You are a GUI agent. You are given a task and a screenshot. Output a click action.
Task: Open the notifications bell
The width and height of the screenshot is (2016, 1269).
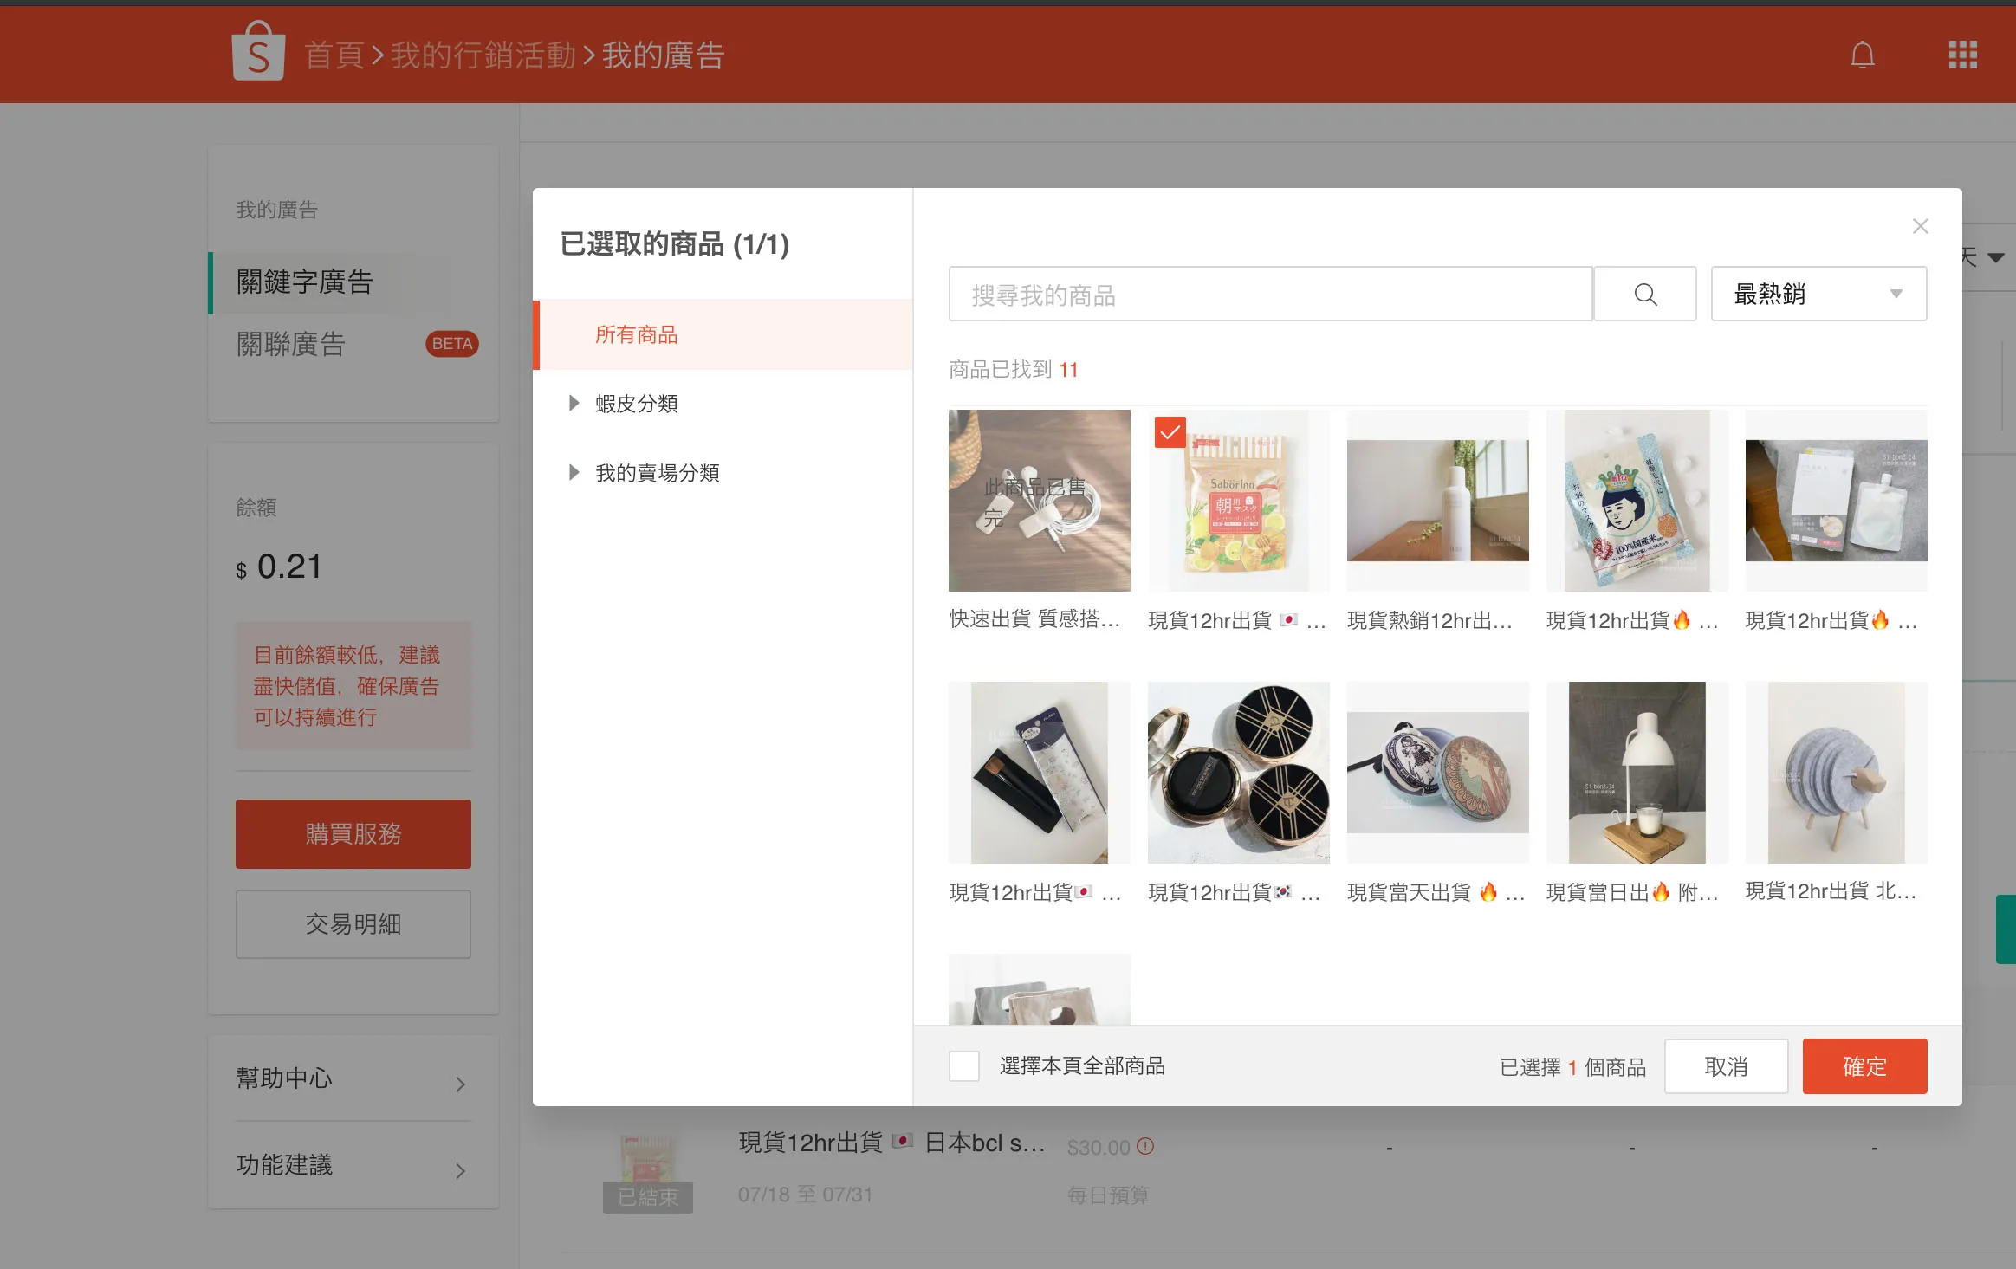point(1862,55)
